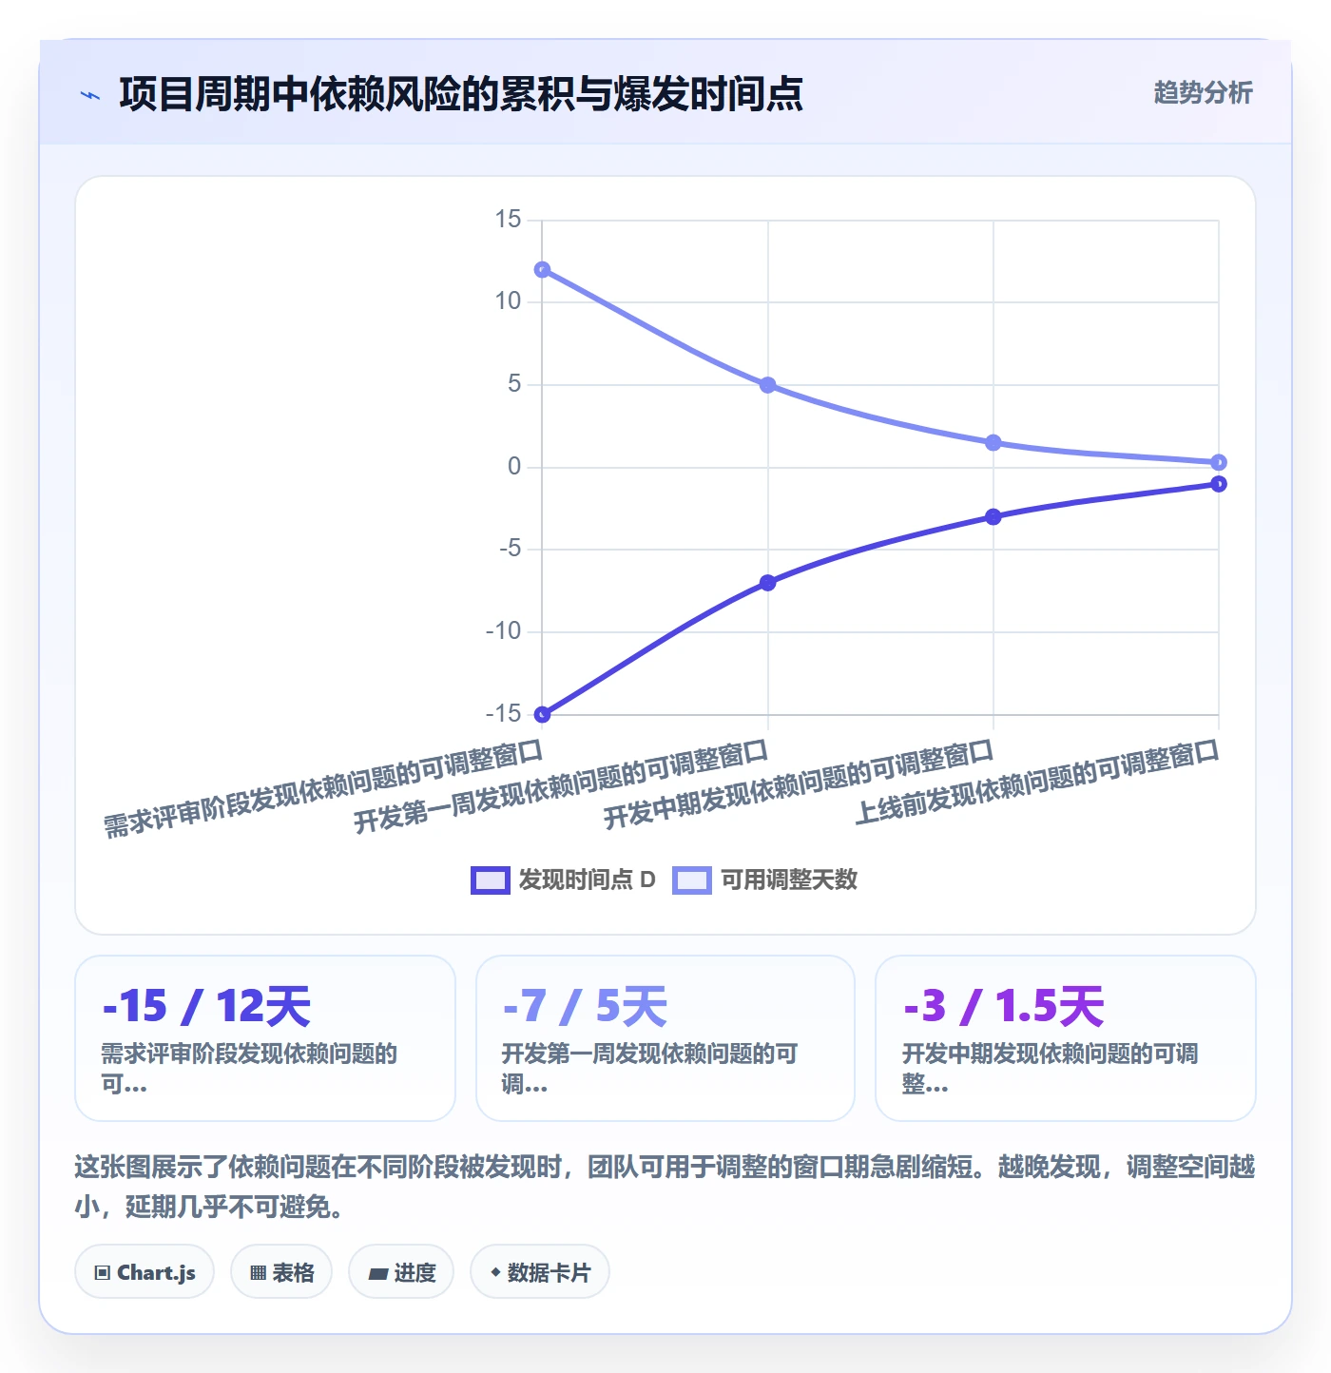The height and width of the screenshot is (1373, 1331).
Task: Click the -7 / 5天 stat value
Action: tap(585, 1006)
